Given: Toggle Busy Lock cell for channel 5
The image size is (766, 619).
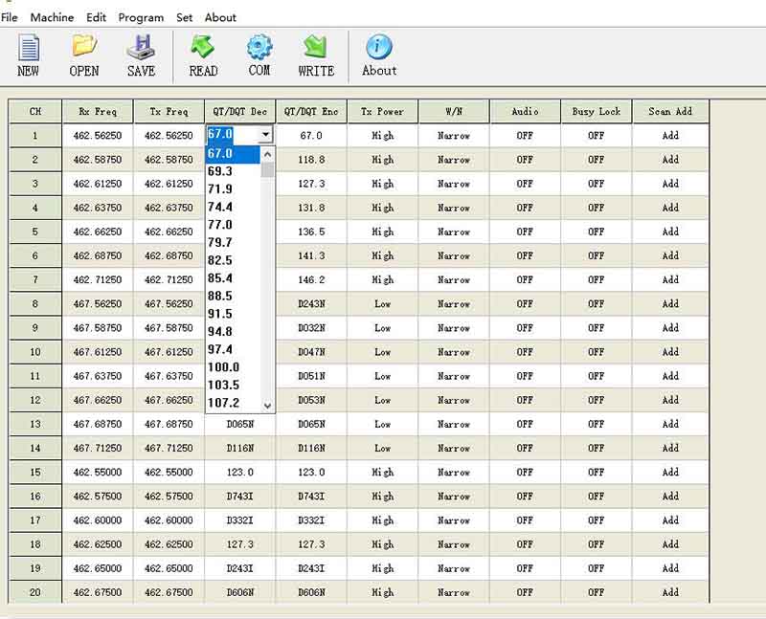Looking at the screenshot, I should (x=596, y=232).
